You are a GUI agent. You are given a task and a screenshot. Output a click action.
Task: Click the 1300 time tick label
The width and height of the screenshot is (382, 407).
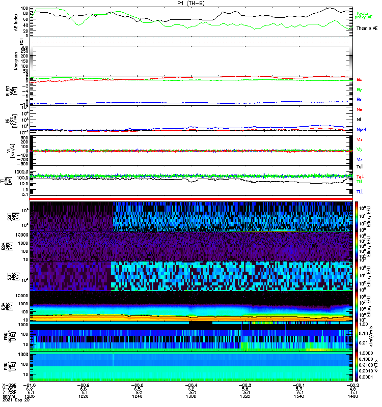tap(191, 396)
